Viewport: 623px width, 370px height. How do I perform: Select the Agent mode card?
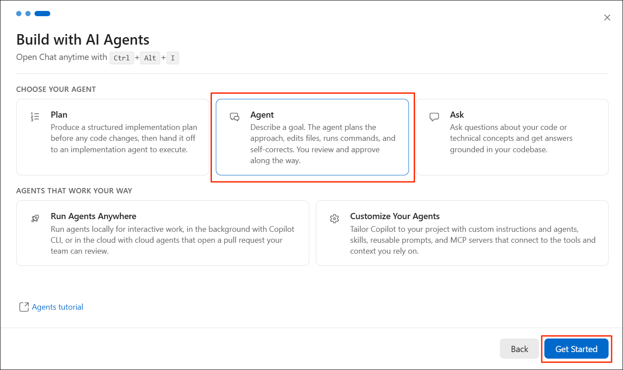[312, 137]
